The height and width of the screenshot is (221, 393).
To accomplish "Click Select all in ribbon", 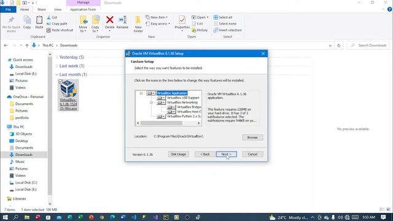I will 223,17.
